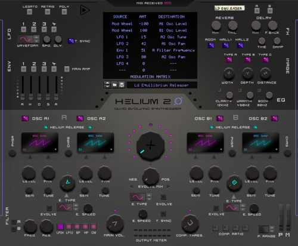The image size is (298, 246).
Task: Select LFO 3 tab button
Action: 44,30
